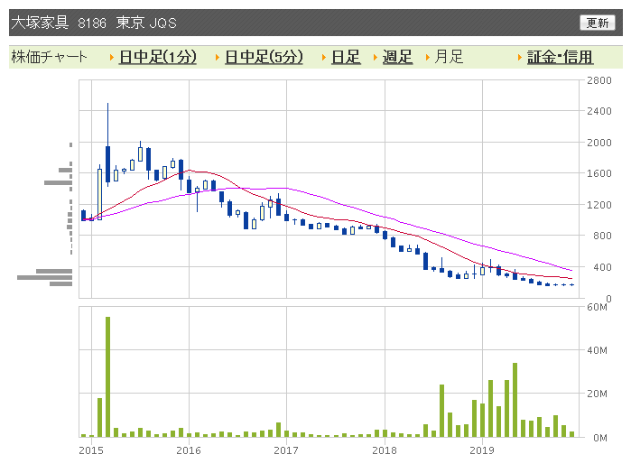Screen dimensions: 631x473
Task: Open the 証金・信用 margin info link
Action: click(x=560, y=57)
